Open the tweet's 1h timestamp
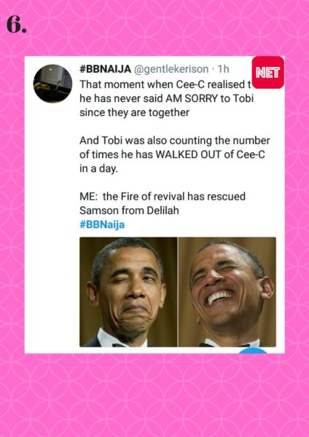309x437 pixels. (x=223, y=69)
